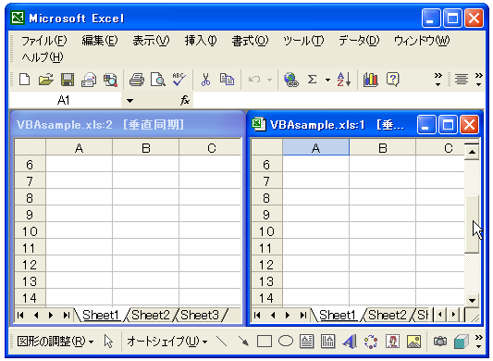The image size is (493, 361).
Task: Expand the オートシェイプ menu
Action: 166,342
